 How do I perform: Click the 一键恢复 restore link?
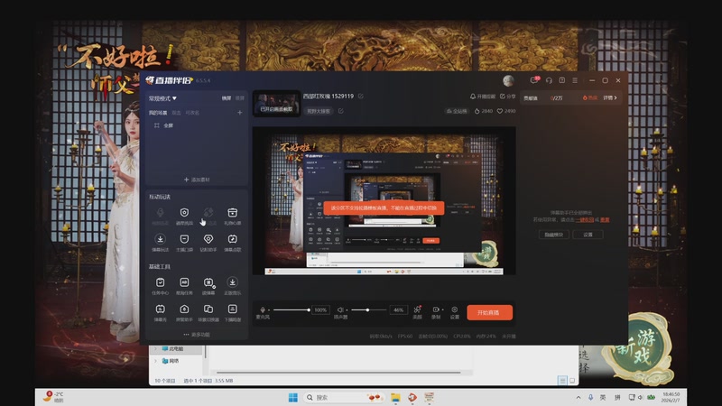tap(585, 220)
